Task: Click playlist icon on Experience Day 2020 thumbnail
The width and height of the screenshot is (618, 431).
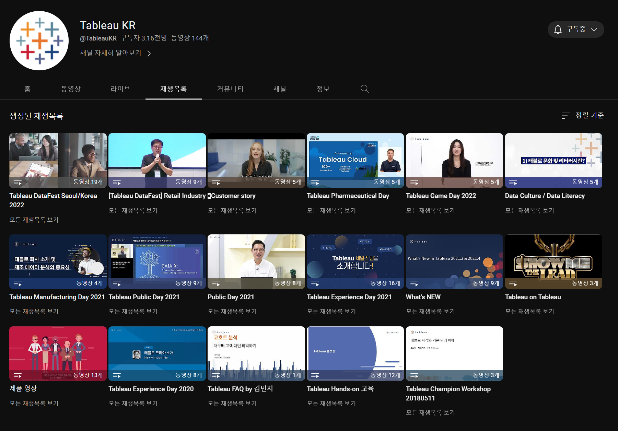Action: pos(117,376)
